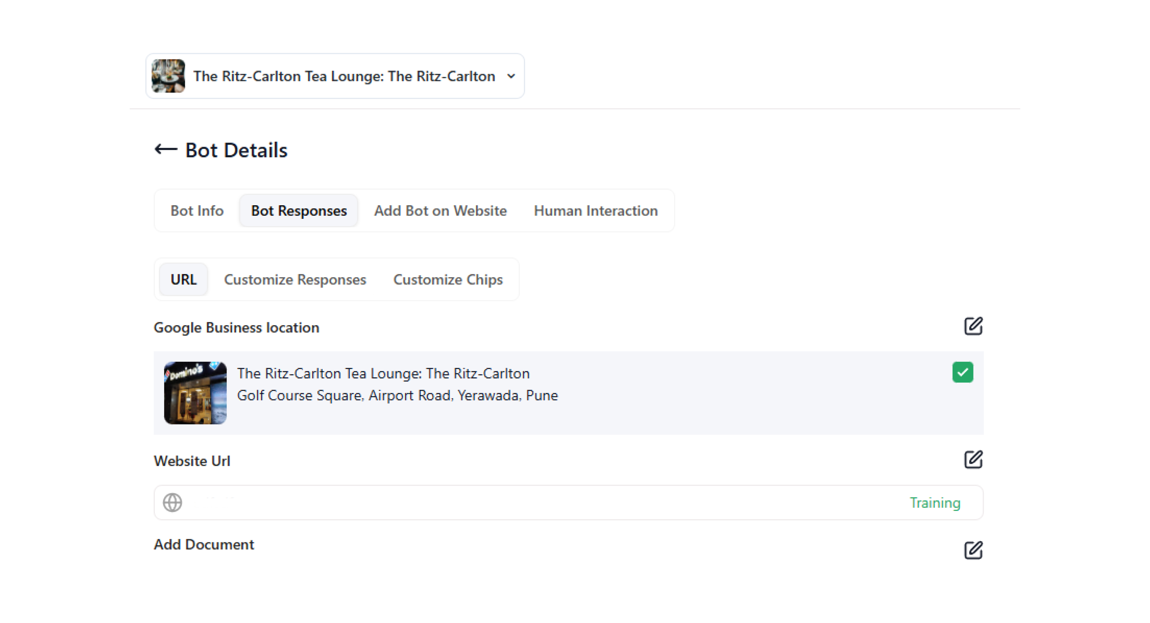
Task: Open the Add Document edit icon
Action: coord(973,550)
